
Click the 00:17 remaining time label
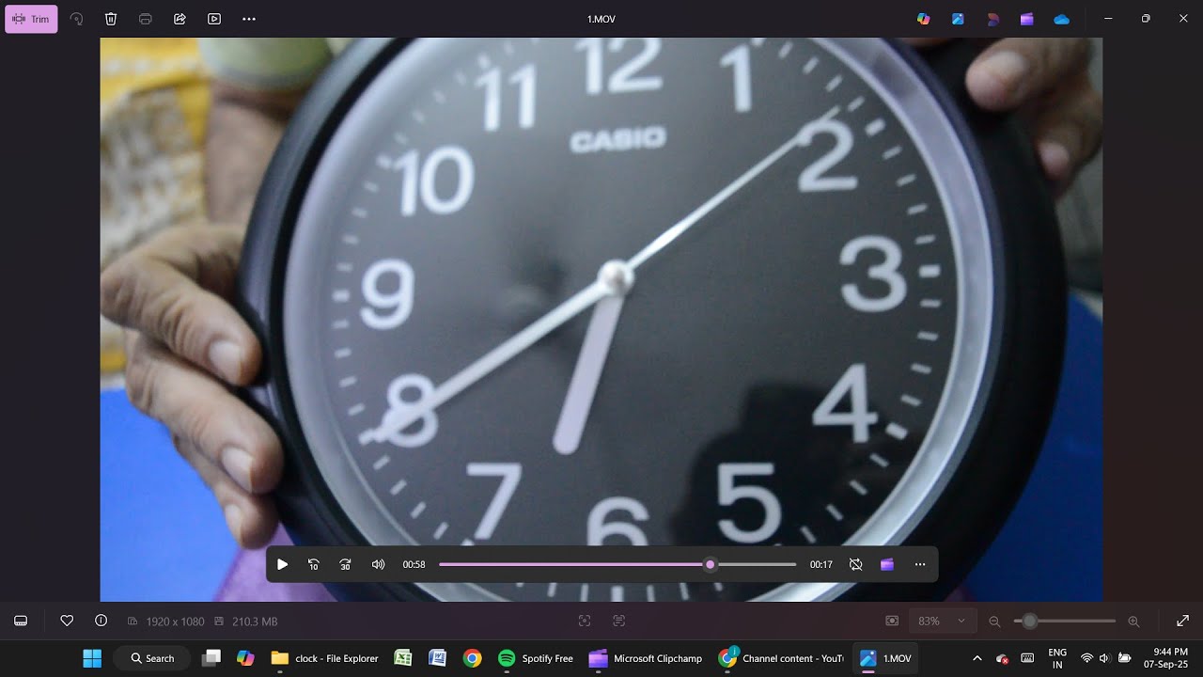point(821,565)
